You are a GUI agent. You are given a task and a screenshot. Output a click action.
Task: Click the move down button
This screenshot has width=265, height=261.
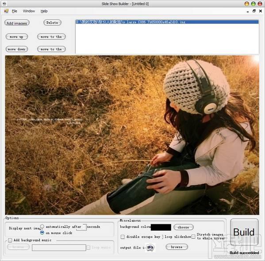pos(16,49)
